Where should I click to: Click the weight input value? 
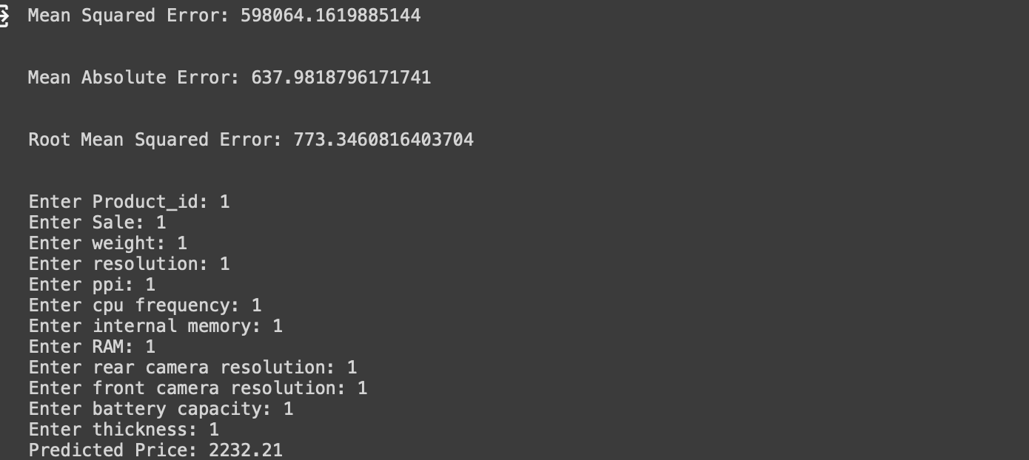(x=182, y=243)
